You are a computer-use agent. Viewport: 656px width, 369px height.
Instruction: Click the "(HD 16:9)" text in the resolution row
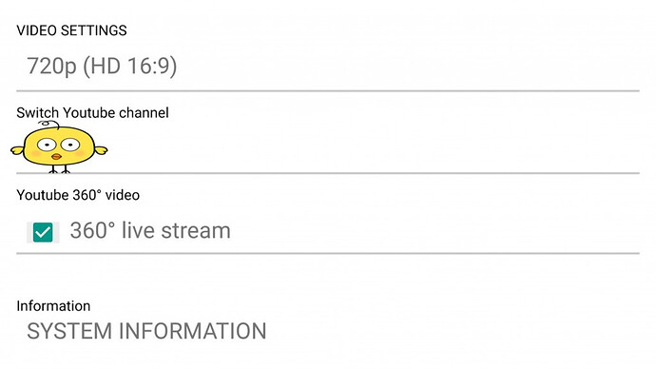point(130,67)
